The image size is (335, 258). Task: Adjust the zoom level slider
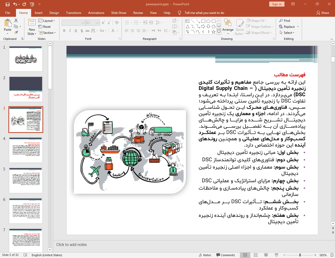pyautogui.click(x=300, y=255)
